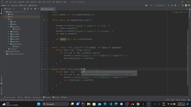191x107 pixels.
Task: Open Visual Studio Code from taskbar
Action: 110,104
